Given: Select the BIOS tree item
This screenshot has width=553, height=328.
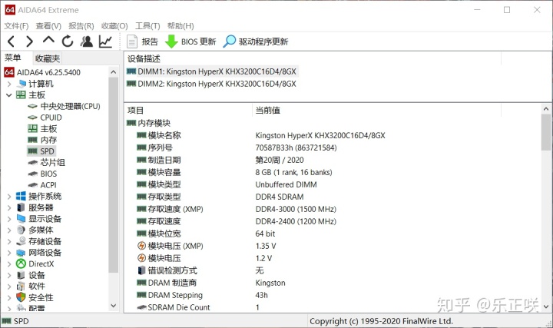Looking at the screenshot, I should pos(48,174).
